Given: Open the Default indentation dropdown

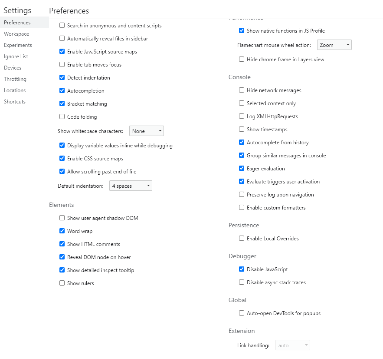Looking at the screenshot, I should click(x=131, y=186).
